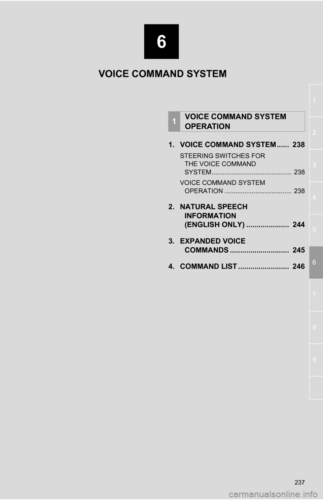Screen dimensions: 323x500
Task: Open chapter tab 2 on side index
Action: (x=316, y=133)
